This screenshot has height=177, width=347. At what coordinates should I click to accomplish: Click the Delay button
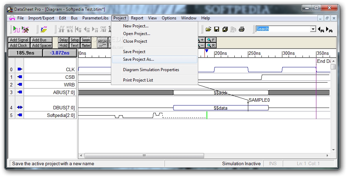(63, 40)
